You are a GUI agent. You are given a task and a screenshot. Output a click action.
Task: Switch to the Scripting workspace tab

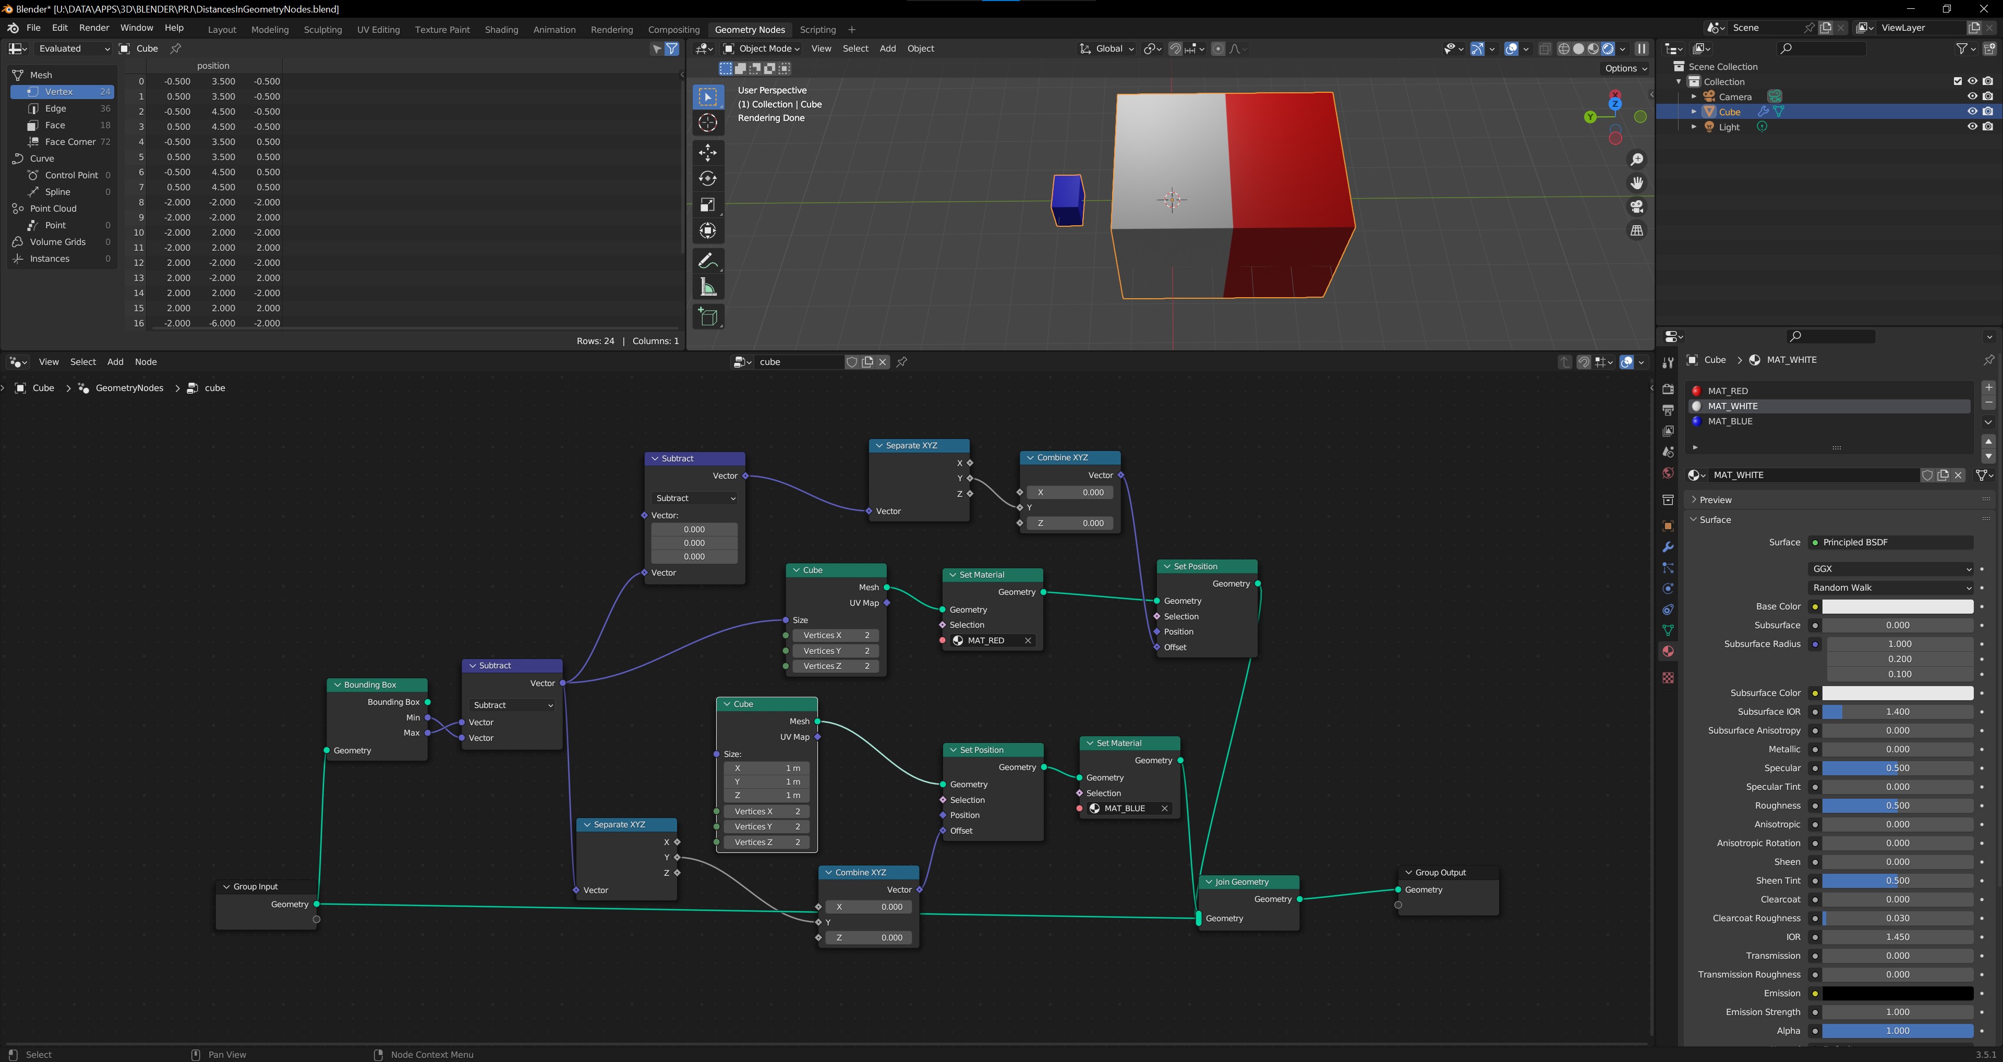[818, 30]
